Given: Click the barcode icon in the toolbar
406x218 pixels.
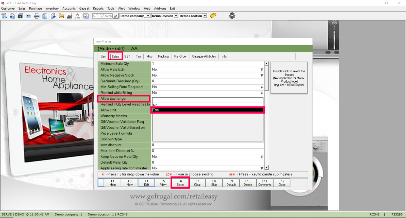Looking at the screenshot, I should 28,16.
